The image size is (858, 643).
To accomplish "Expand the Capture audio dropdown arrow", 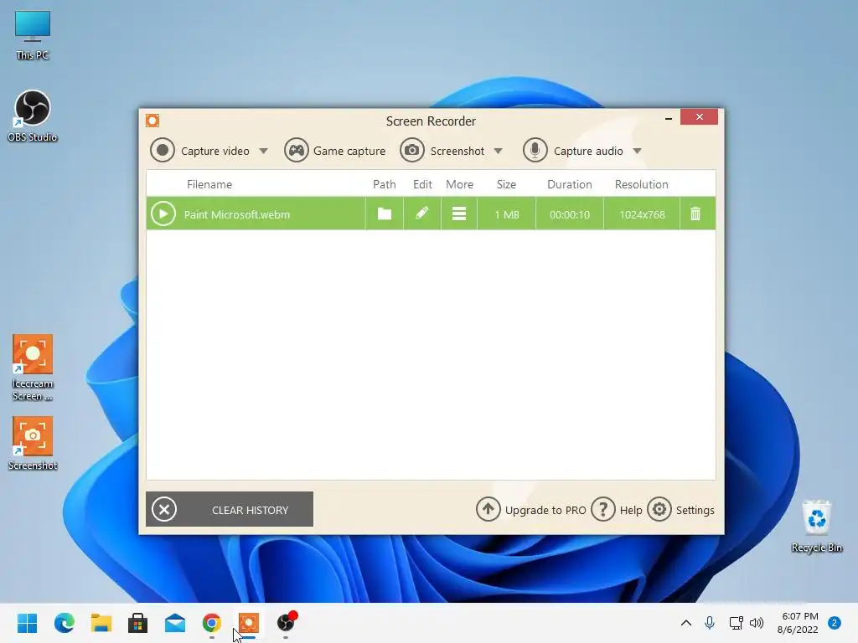I will click(x=637, y=151).
